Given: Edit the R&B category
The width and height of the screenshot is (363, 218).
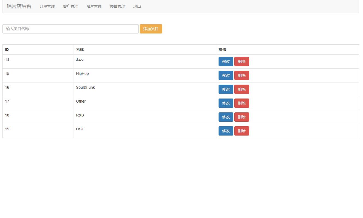Looking at the screenshot, I should 226,117.
